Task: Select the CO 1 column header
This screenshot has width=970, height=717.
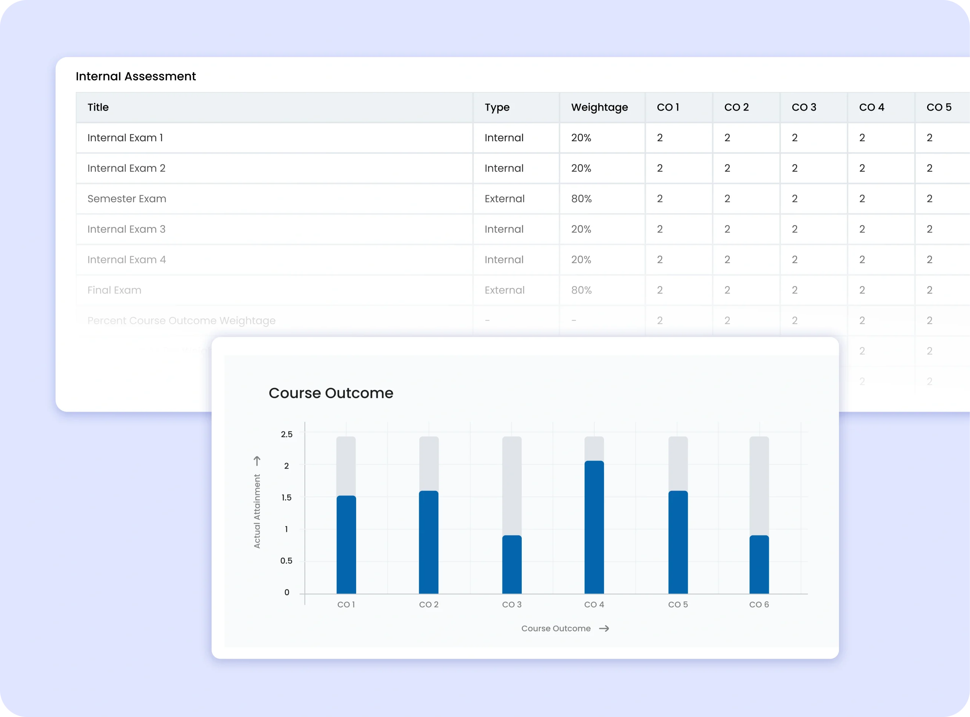Action: pyautogui.click(x=668, y=107)
